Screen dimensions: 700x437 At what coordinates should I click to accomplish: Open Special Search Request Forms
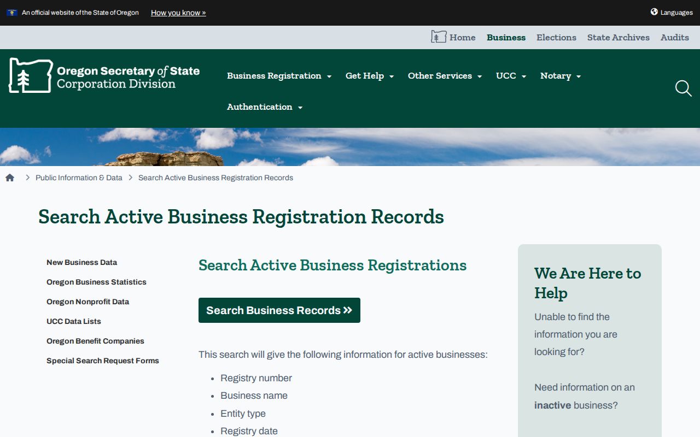103,361
